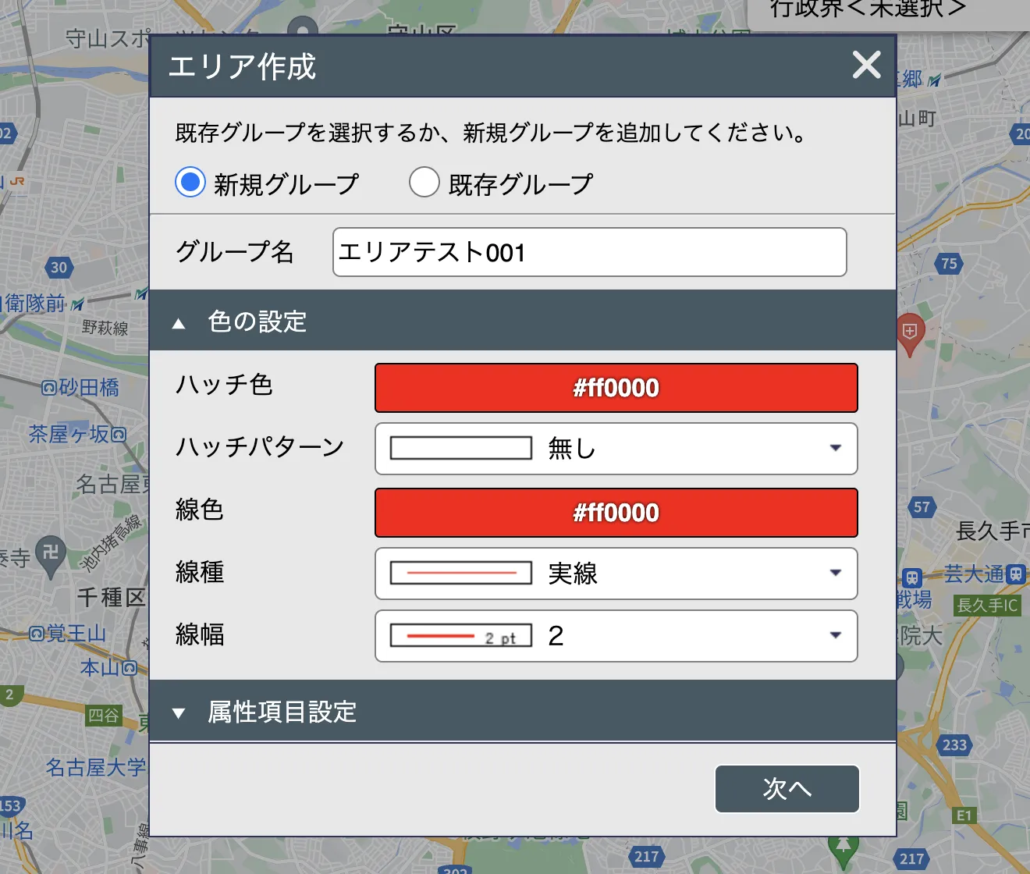Click the E1 expressway shield icon

pos(964,815)
